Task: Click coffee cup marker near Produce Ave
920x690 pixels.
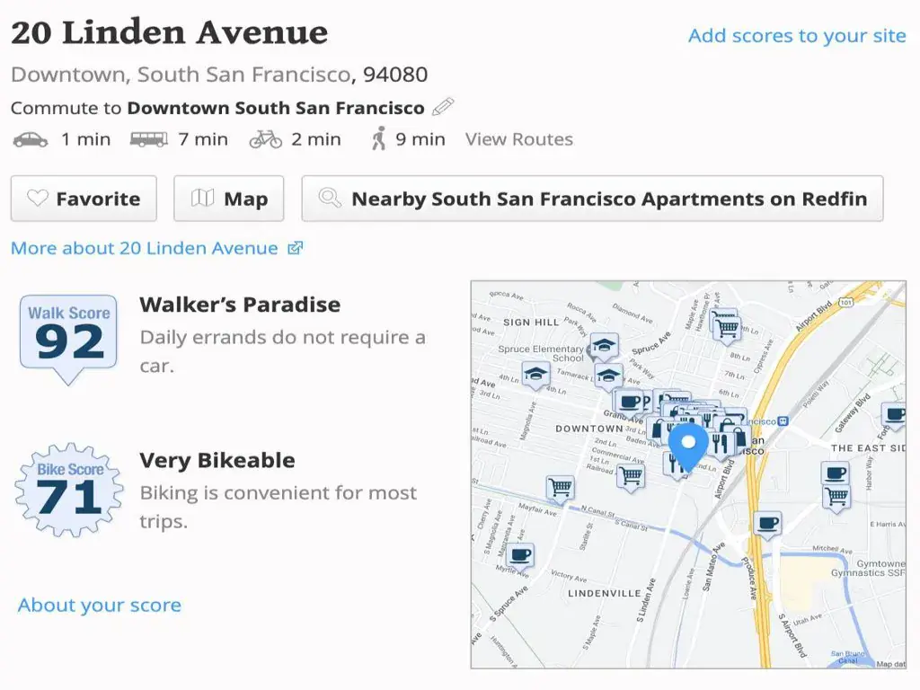Action: coord(767,523)
